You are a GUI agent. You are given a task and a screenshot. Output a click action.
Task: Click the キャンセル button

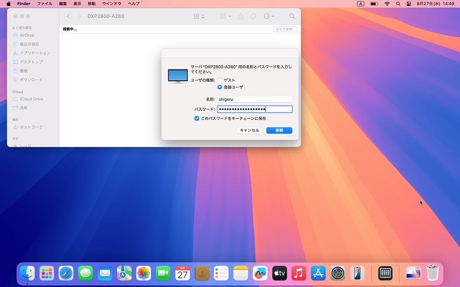249,130
